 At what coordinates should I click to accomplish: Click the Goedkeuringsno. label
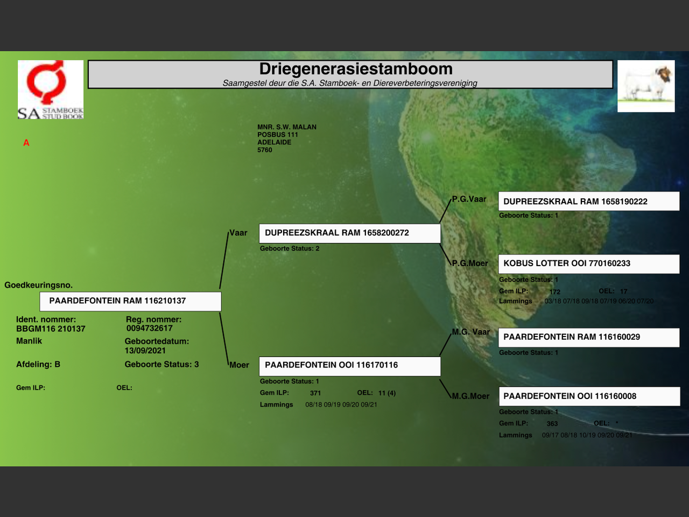38,285
